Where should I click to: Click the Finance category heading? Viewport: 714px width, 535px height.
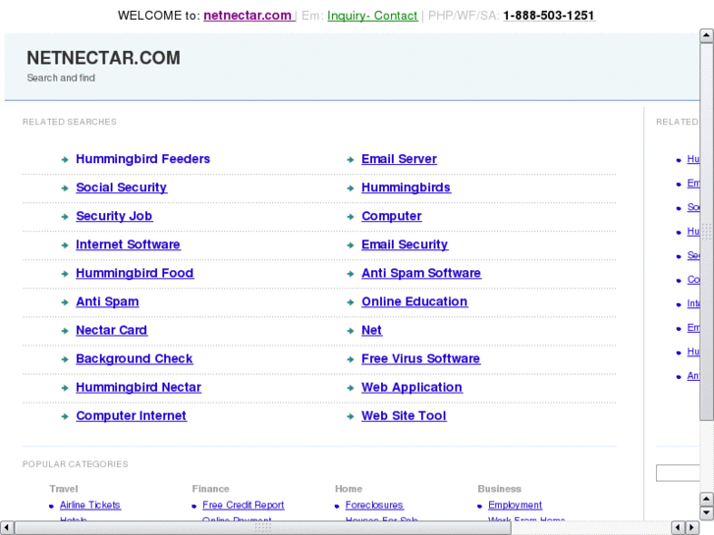(210, 489)
